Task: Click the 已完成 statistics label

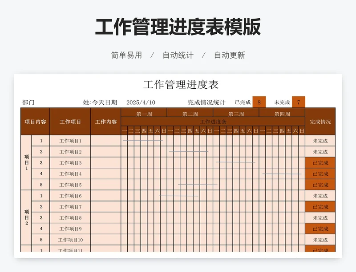Action: 243,102
